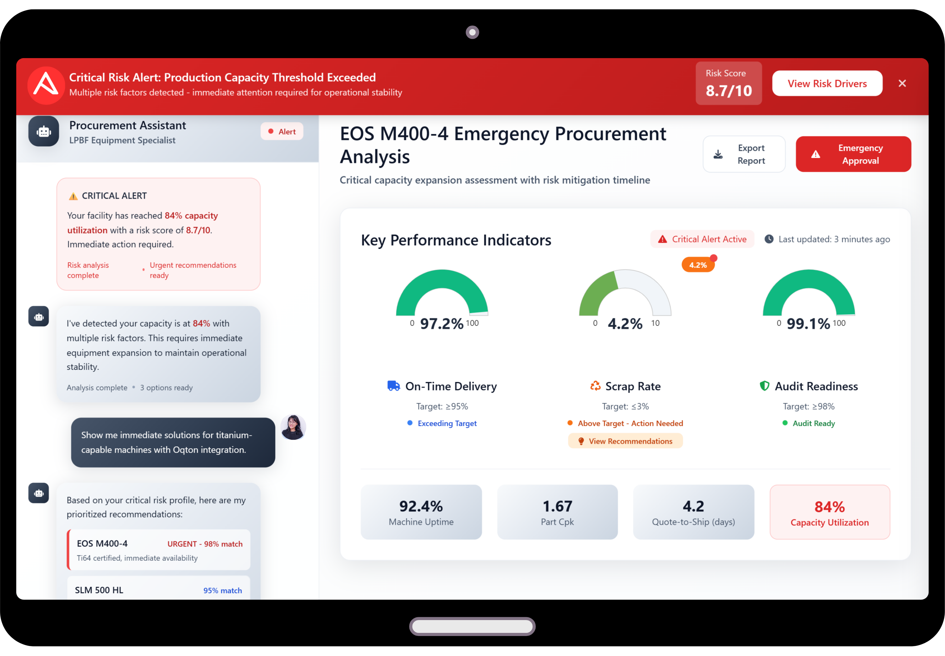Click the clock icon beside Last updated

[768, 239]
